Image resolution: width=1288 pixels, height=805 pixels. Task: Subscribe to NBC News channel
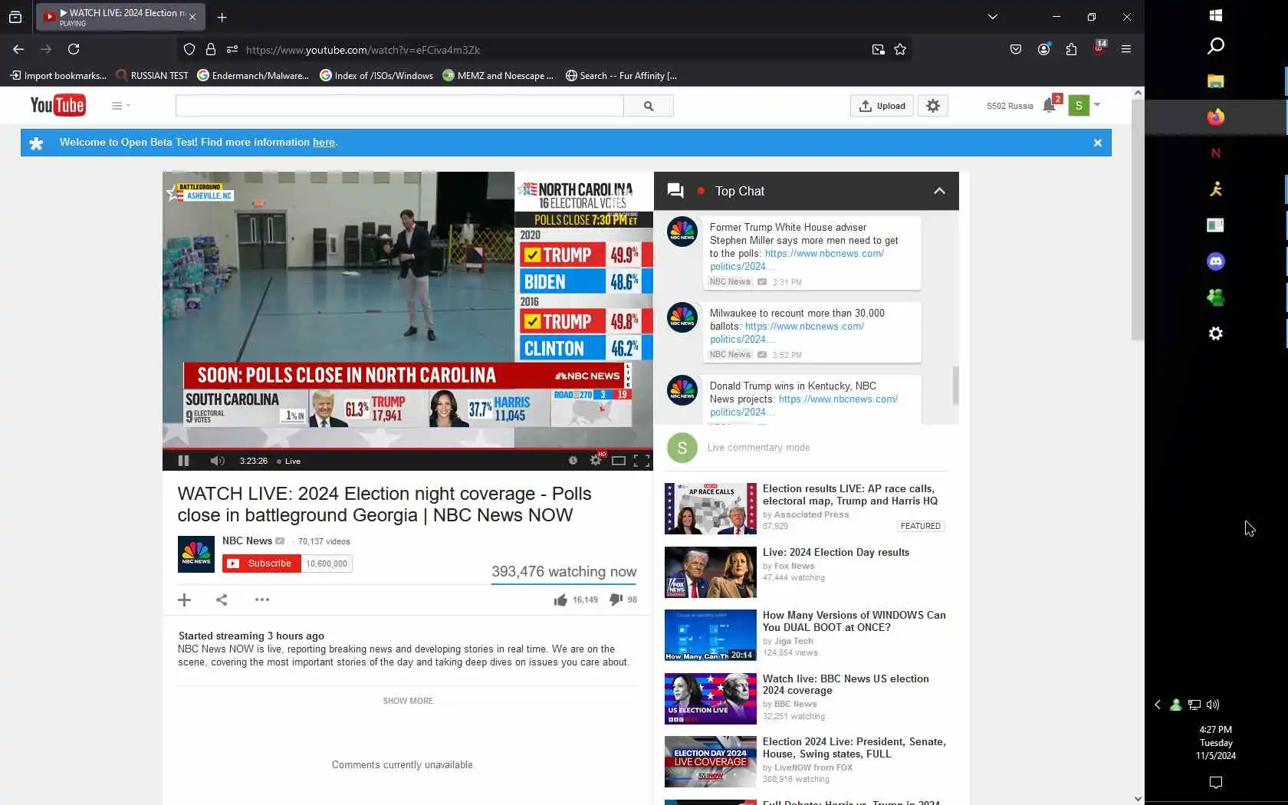coord(261,563)
